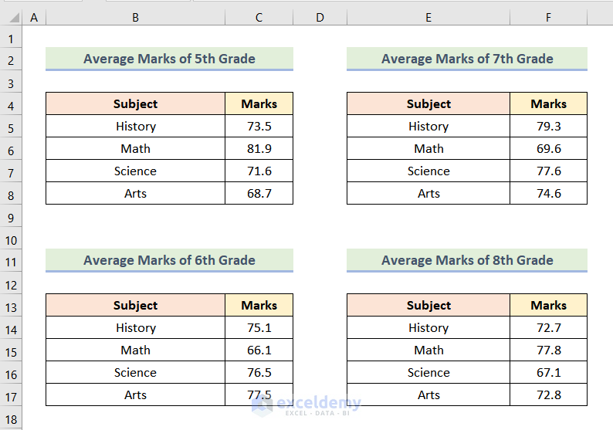
Task: Select row 13 header
Action: pos(12,306)
